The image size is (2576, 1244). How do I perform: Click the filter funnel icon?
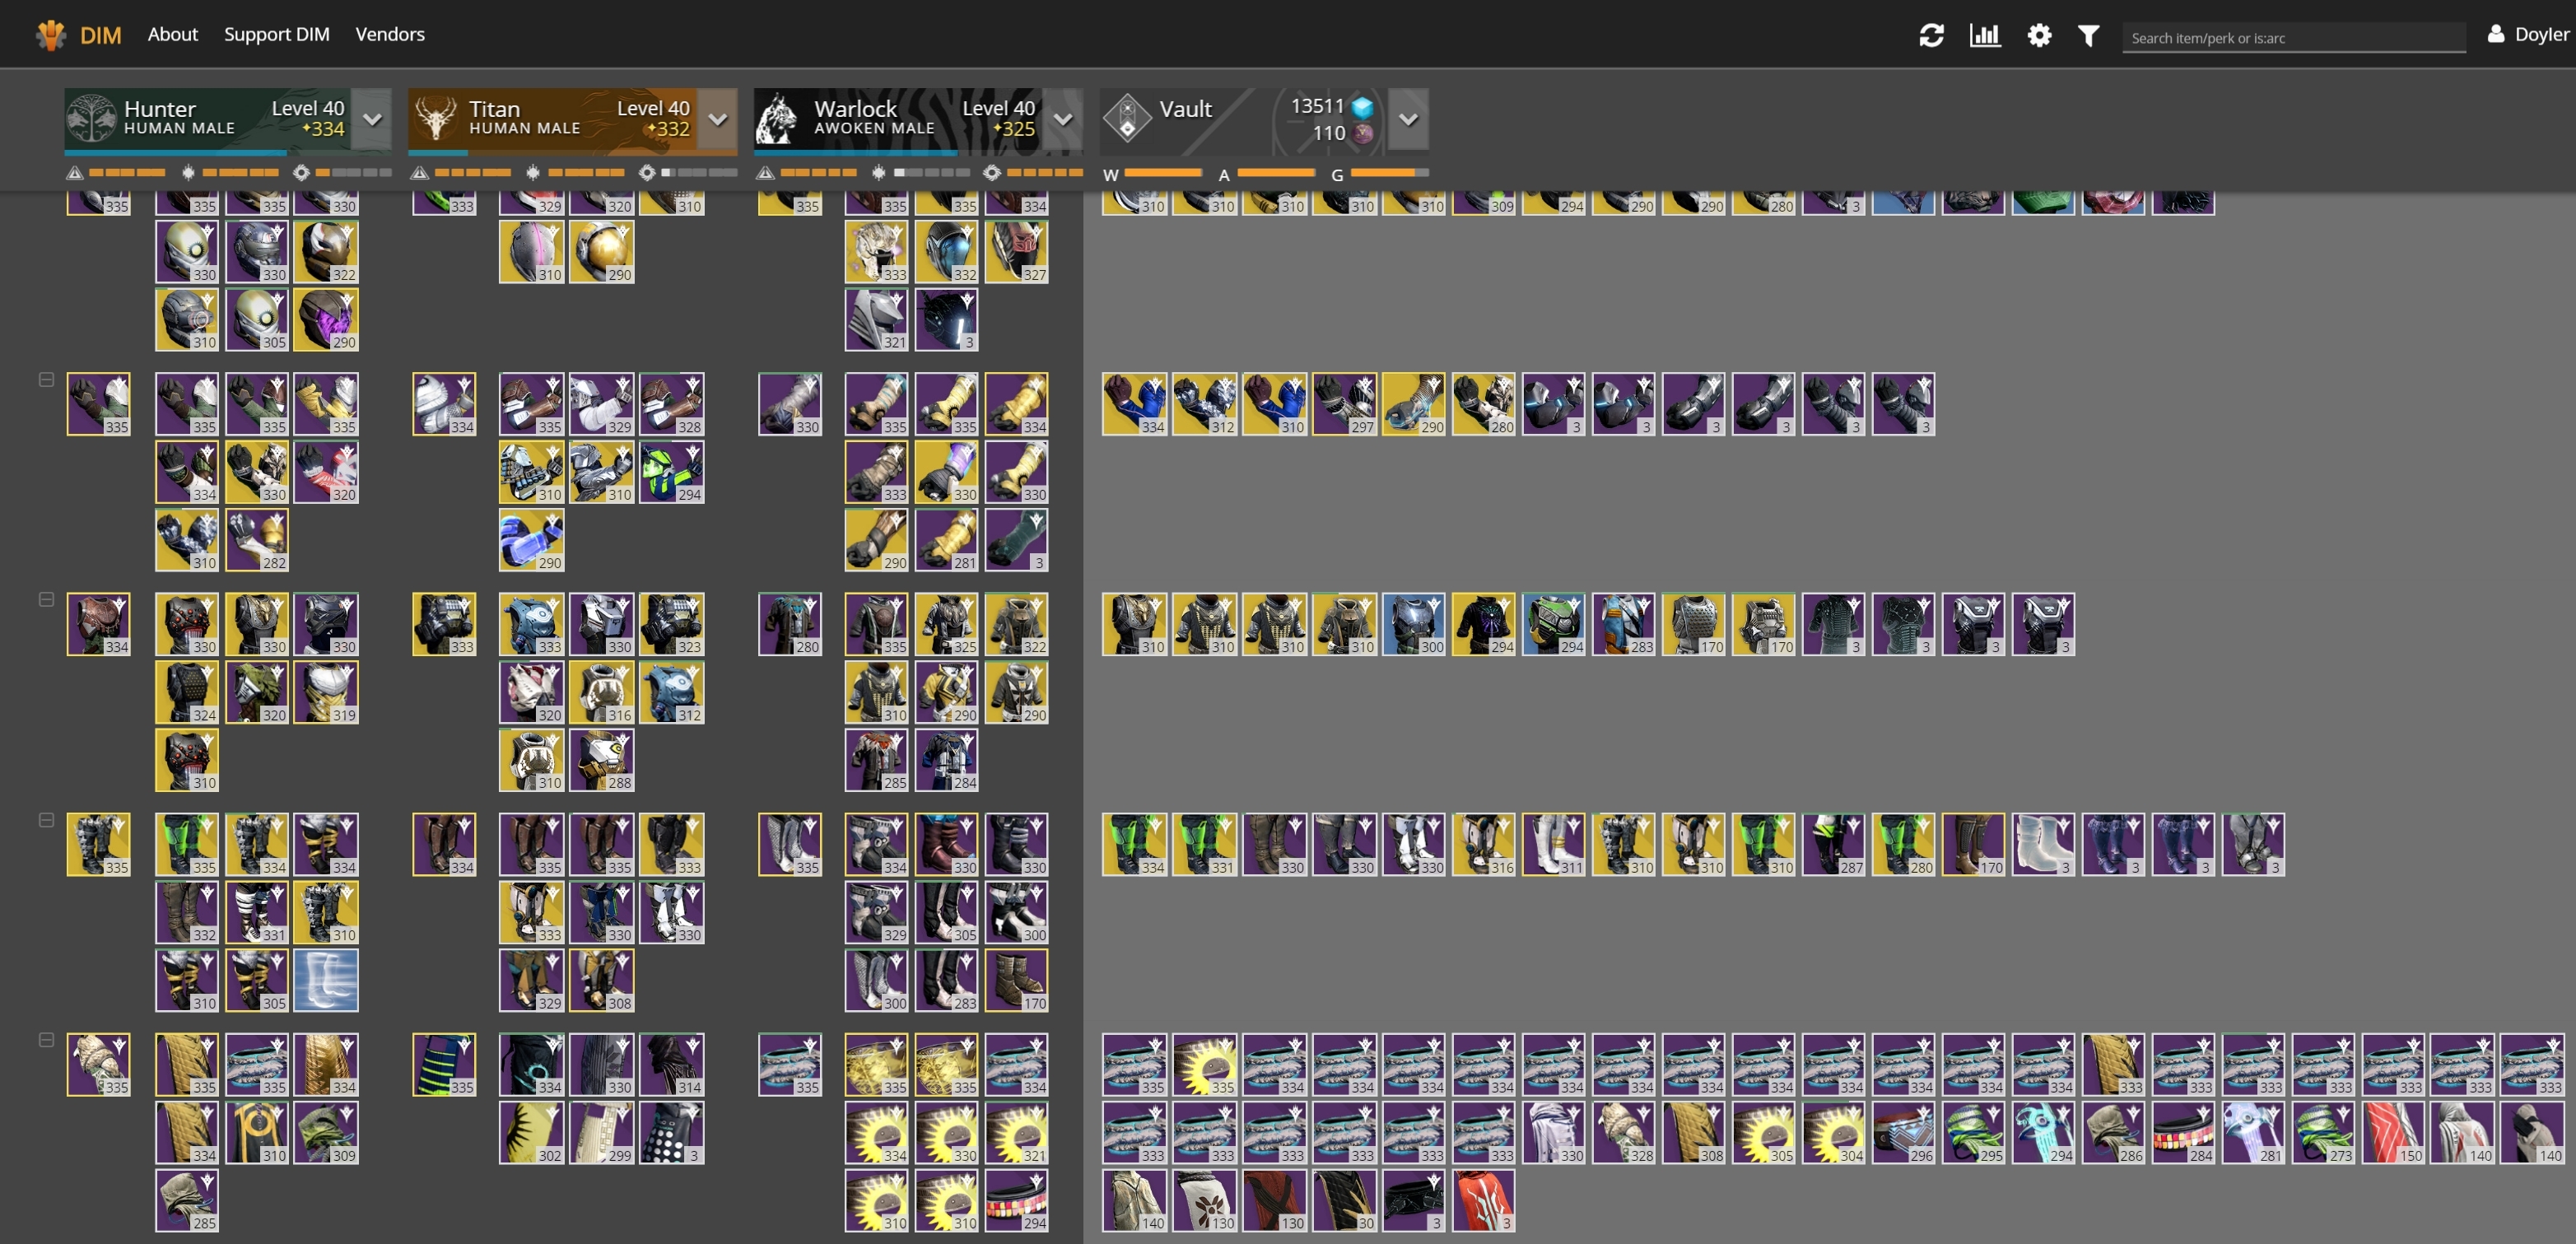(x=2088, y=36)
